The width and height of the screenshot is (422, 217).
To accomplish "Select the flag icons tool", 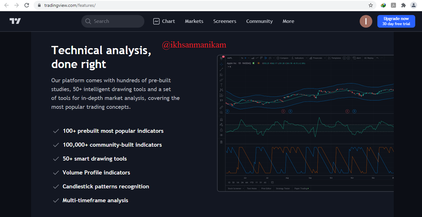I will coord(221,100).
